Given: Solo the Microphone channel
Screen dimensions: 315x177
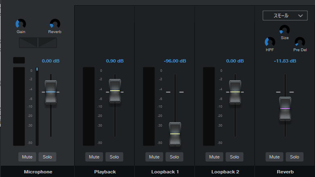Looking at the screenshot, I should coord(47,157).
